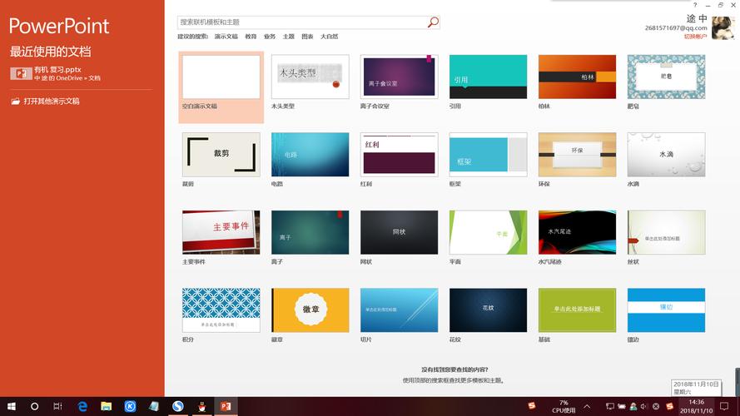740x416 pixels.
Task: Choose the green 平面 template
Action: [x=488, y=232]
